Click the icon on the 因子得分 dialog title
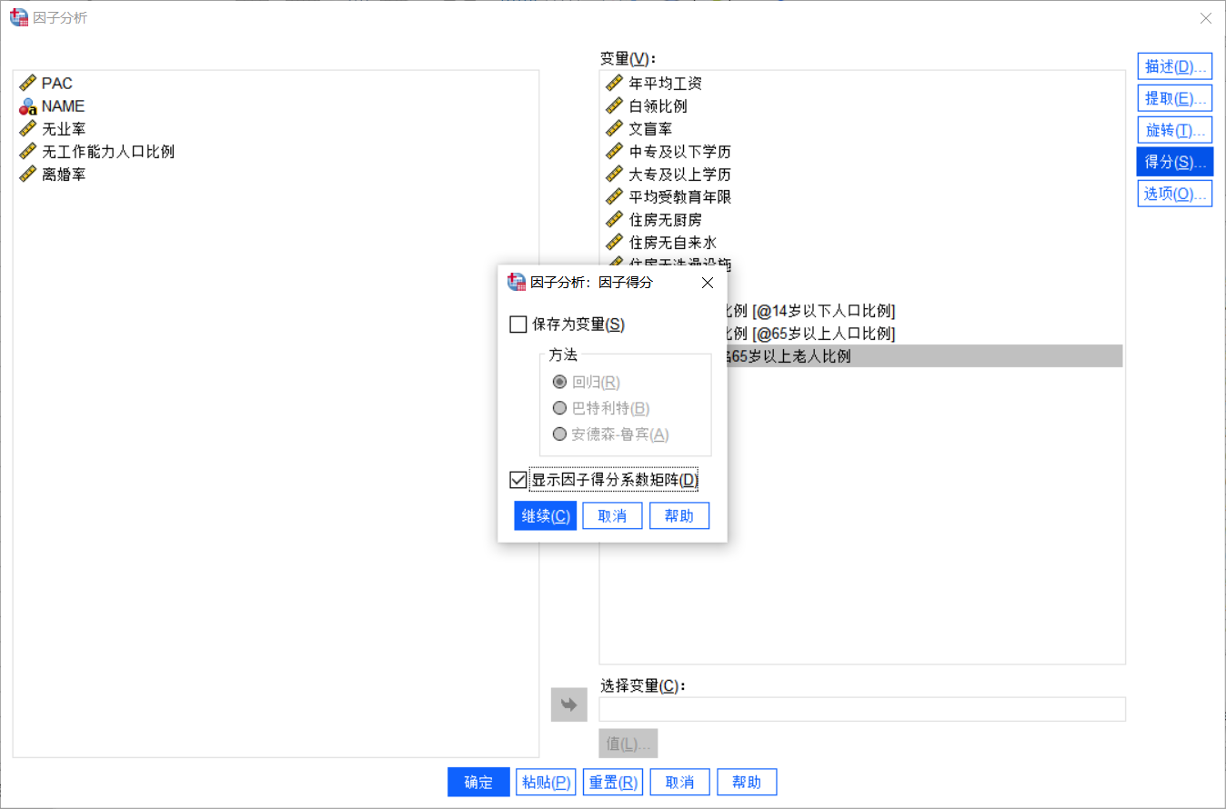This screenshot has height=809, width=1226. [514, 283]
